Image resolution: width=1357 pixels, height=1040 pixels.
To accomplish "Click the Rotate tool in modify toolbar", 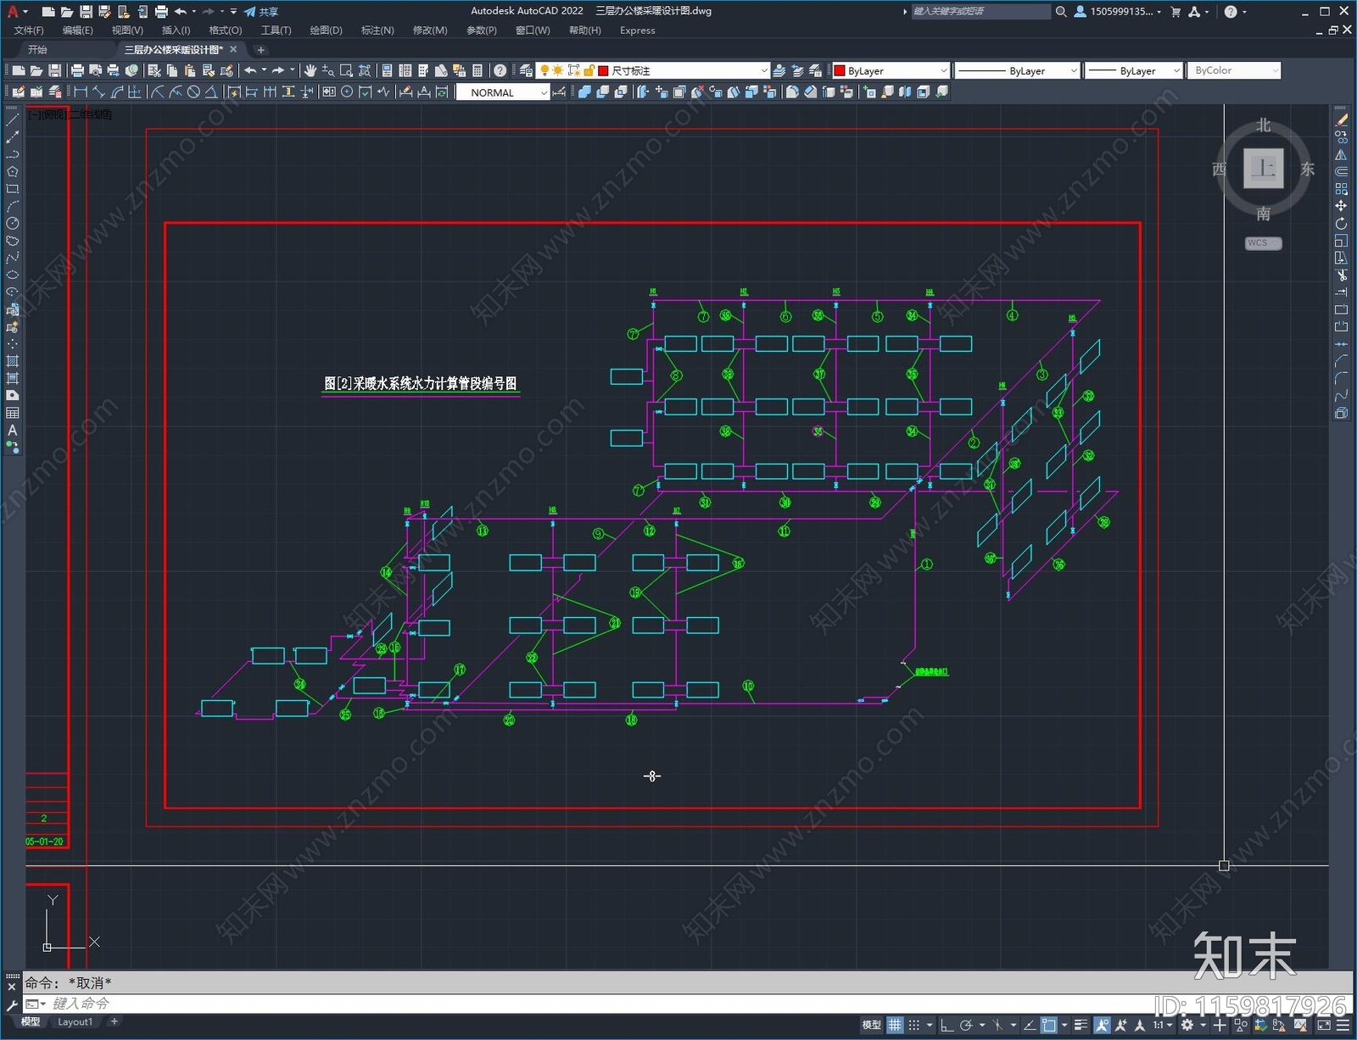I will click(x=1341, y=224).
